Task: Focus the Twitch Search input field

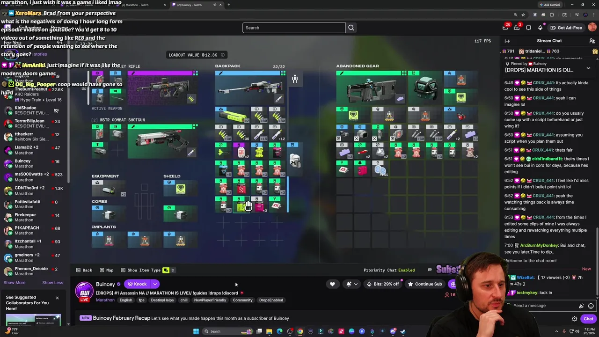Action: pyautogui.click(x=294, y=28)
